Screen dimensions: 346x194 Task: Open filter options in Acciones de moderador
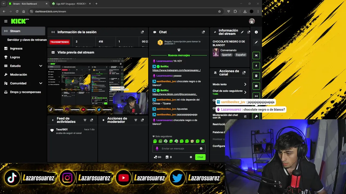point(136,120)
